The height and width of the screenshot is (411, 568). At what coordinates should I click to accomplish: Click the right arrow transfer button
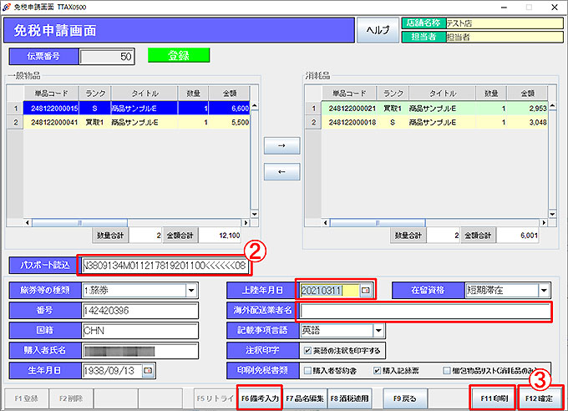[x=280, y=145]
